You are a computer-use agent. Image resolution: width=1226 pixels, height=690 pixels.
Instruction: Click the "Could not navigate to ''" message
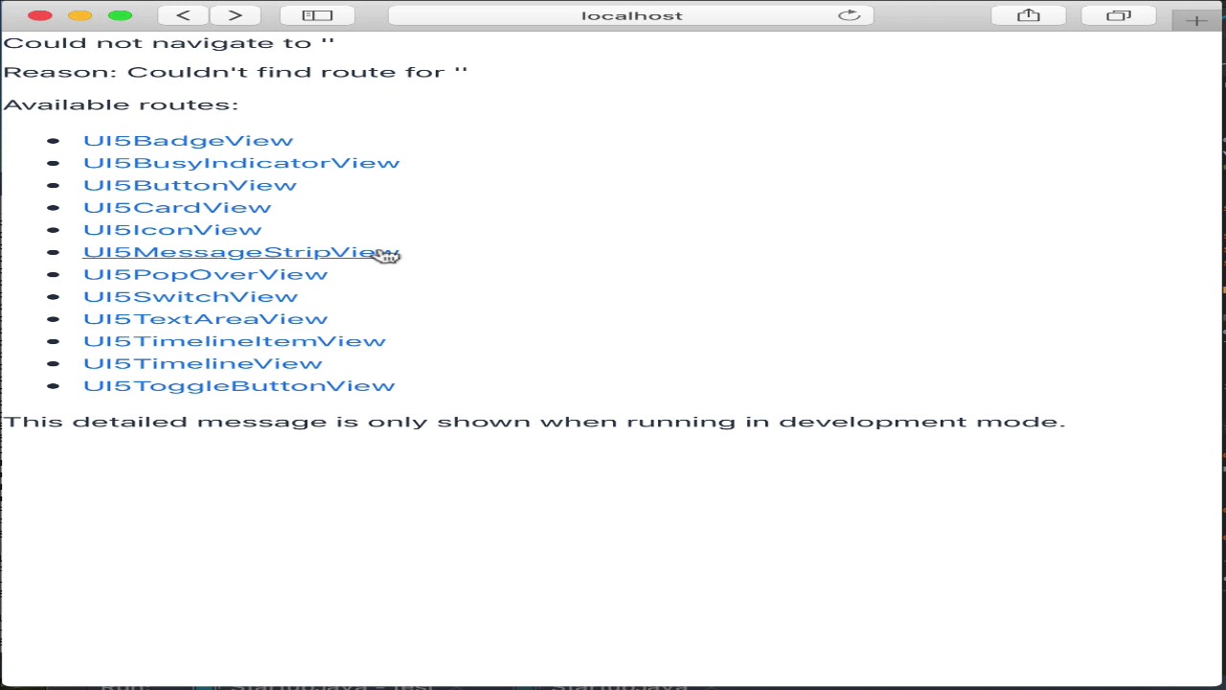click(169, 43)
